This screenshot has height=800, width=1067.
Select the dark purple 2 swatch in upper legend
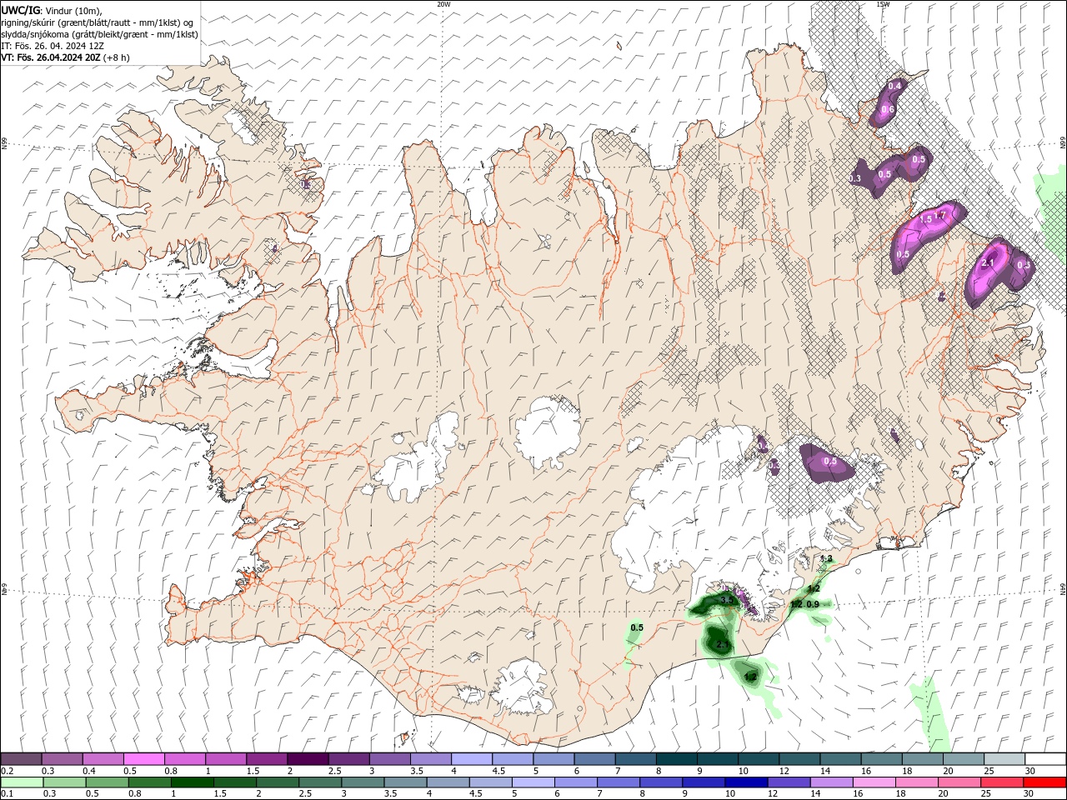(x=307, y=759)
